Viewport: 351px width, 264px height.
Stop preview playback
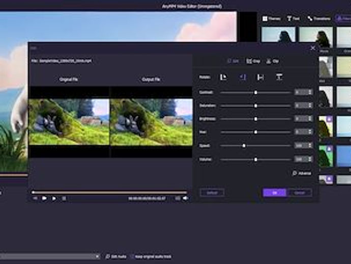pyautogui.click(x=64, y=198)
